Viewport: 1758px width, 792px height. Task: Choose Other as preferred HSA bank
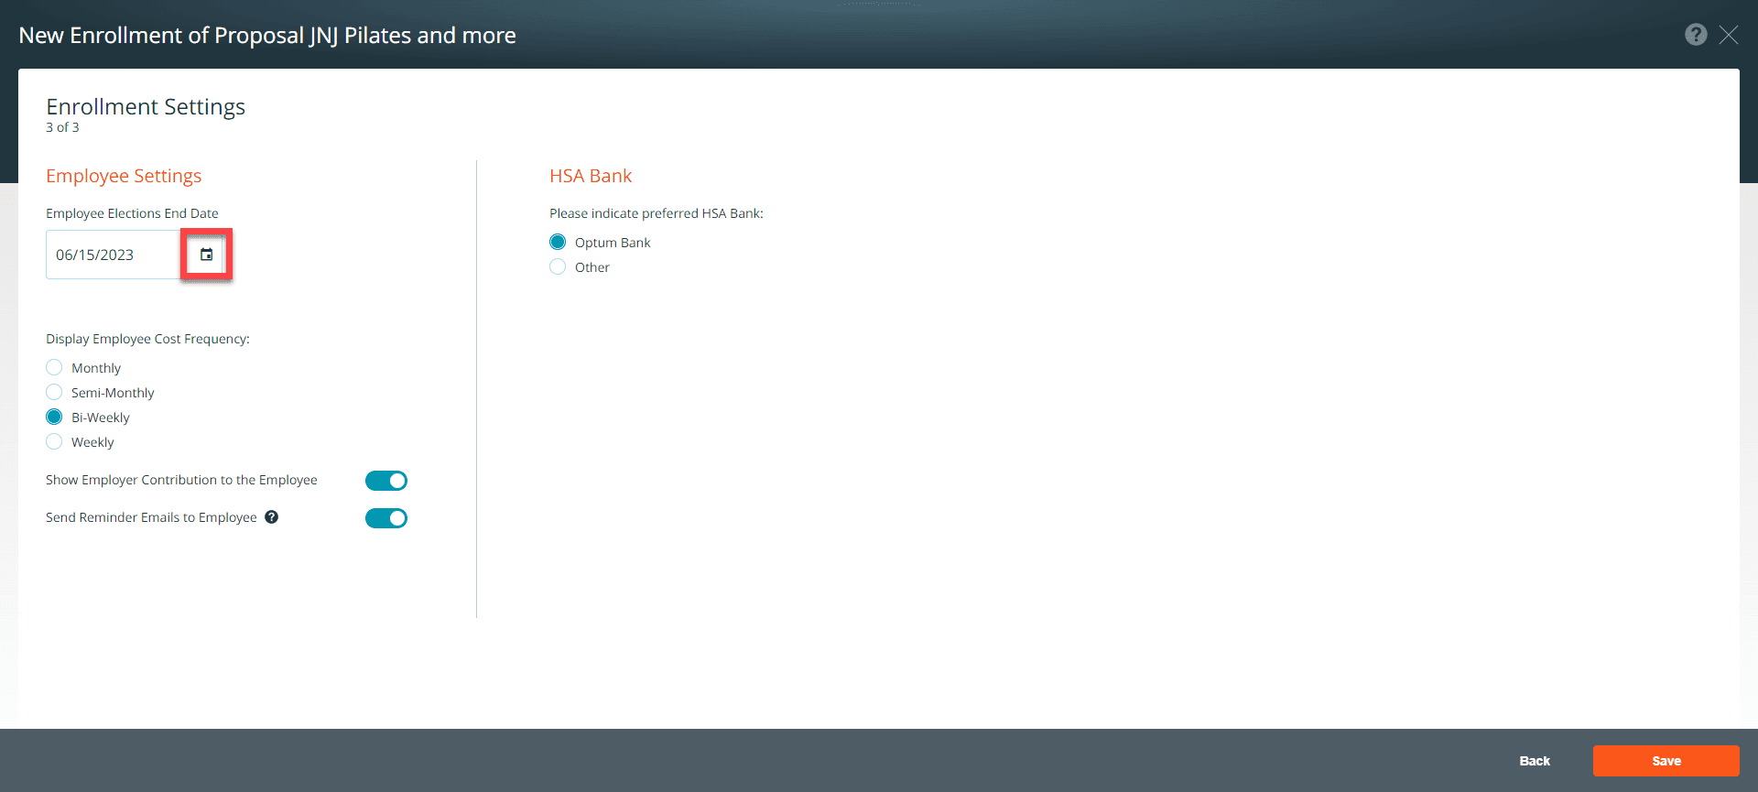(x=558, y=267)
